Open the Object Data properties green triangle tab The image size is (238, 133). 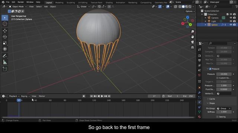[199, 112]
